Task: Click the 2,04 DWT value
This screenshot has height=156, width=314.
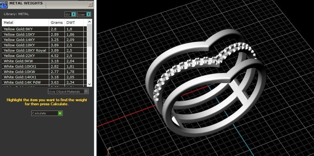Action: pos(70,61)
